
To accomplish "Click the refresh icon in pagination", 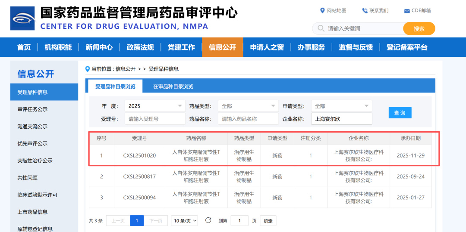I will pyautogui.click(x=208, y=220).
